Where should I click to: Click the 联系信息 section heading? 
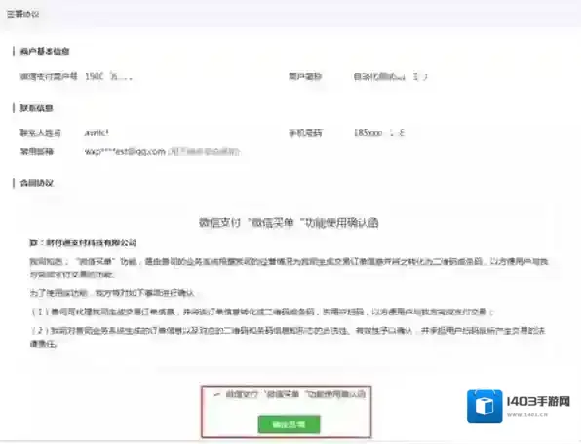point(36,108)
